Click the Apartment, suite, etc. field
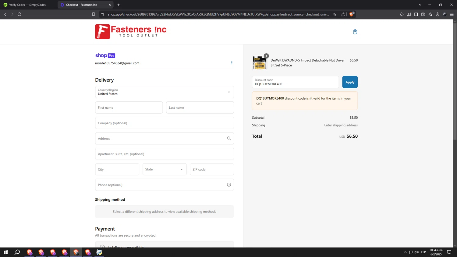 click(165, 154)
